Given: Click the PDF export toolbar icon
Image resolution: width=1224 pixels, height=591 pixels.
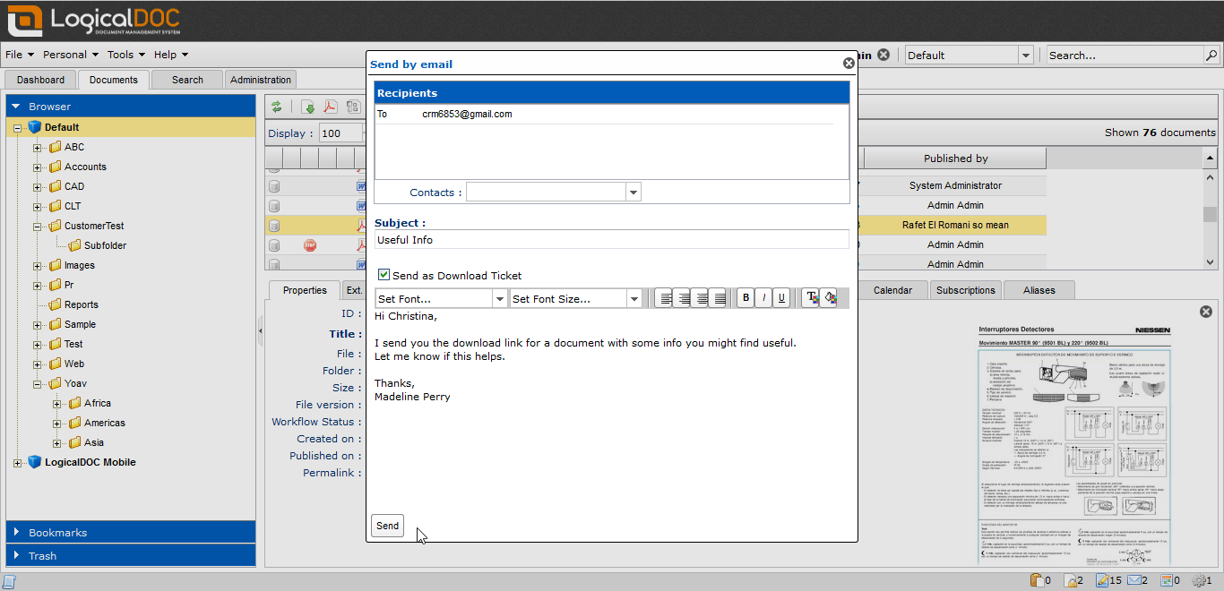Looking at the screenshot, I should click(330, 107).
